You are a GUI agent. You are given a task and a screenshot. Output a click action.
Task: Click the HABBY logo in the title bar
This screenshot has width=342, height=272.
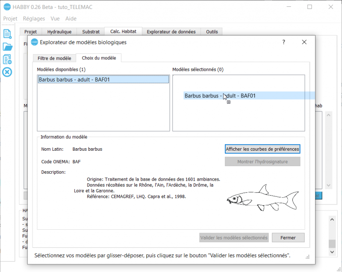[6, 6]
